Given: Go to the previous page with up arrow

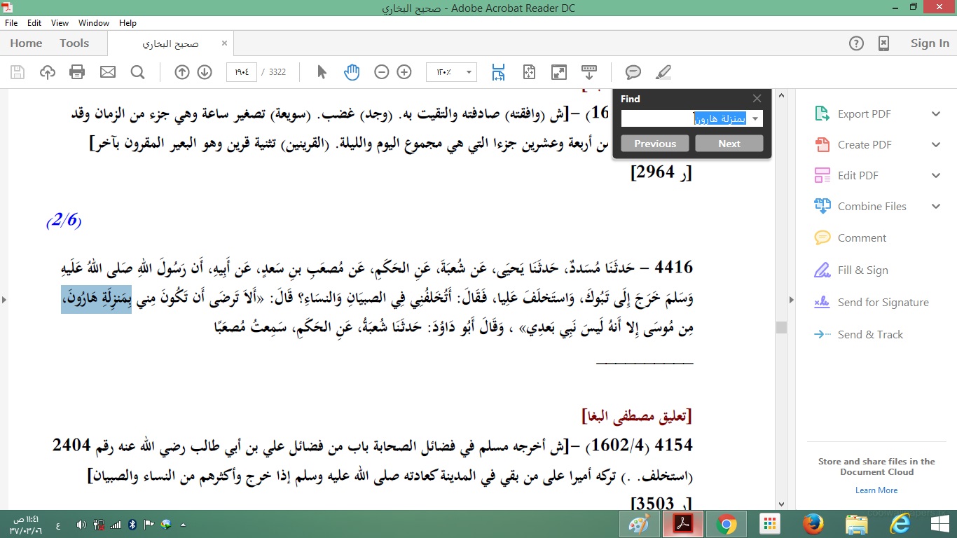Looking at the screenshot, I should (x=182, y=72).
